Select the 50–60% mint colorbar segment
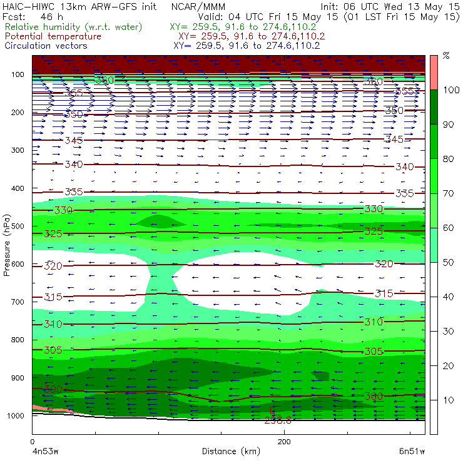 coord(434,245)
